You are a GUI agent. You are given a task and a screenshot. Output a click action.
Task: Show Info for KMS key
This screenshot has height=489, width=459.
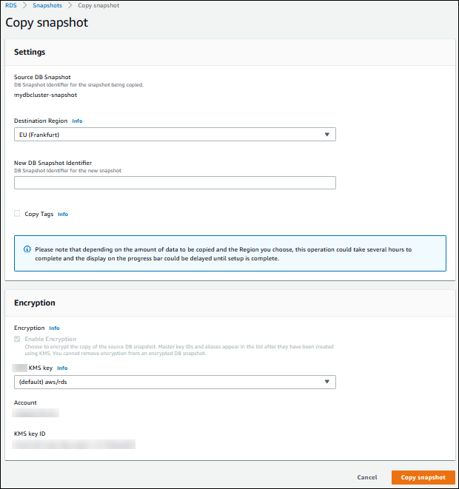coord(62,368)
